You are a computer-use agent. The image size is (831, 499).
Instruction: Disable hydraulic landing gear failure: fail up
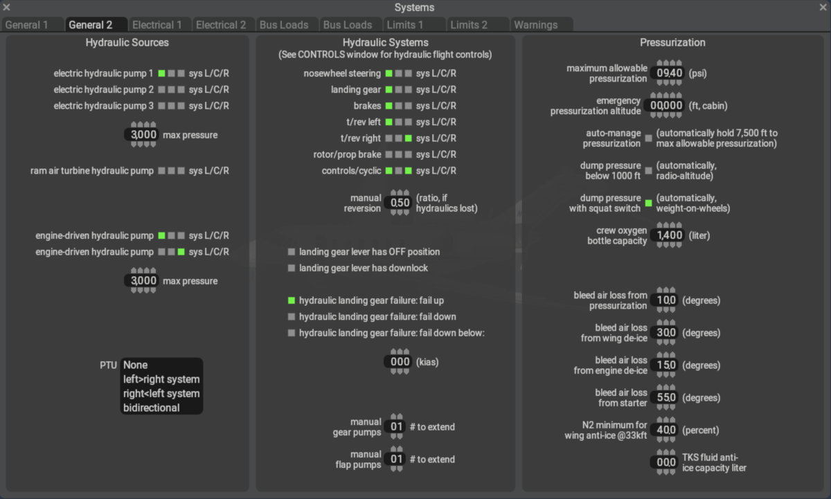point(292,300)
